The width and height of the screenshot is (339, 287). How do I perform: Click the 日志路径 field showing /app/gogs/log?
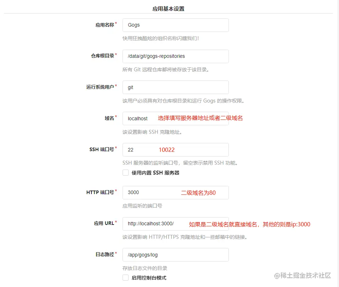(176, 255)
